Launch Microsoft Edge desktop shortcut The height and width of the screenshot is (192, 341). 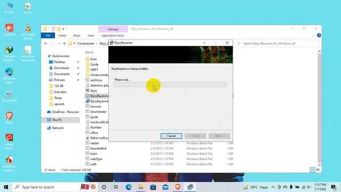9,76
